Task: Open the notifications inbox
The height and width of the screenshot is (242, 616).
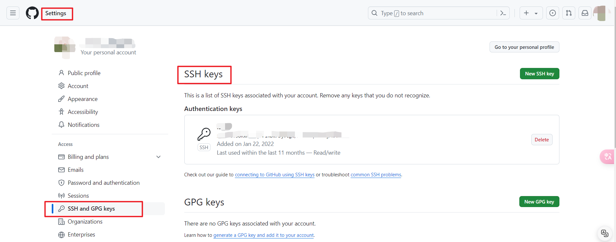Action: coord(585,13)
